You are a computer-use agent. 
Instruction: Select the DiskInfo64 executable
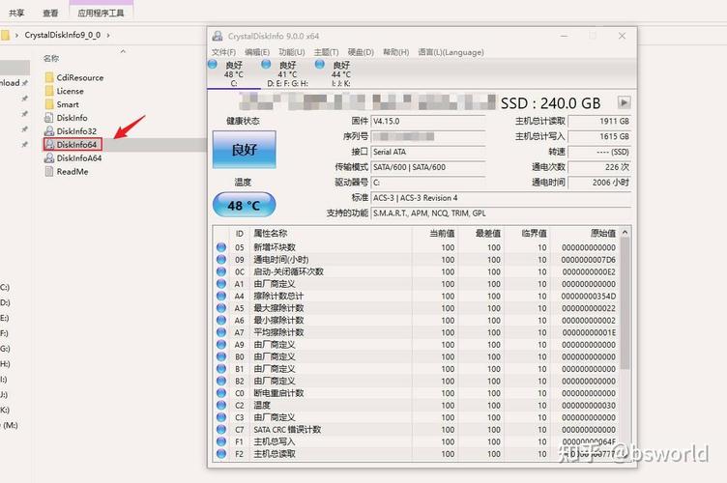[73, 145]
